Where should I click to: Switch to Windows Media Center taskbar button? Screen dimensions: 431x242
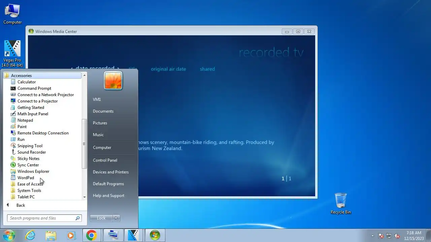point(155,235)
